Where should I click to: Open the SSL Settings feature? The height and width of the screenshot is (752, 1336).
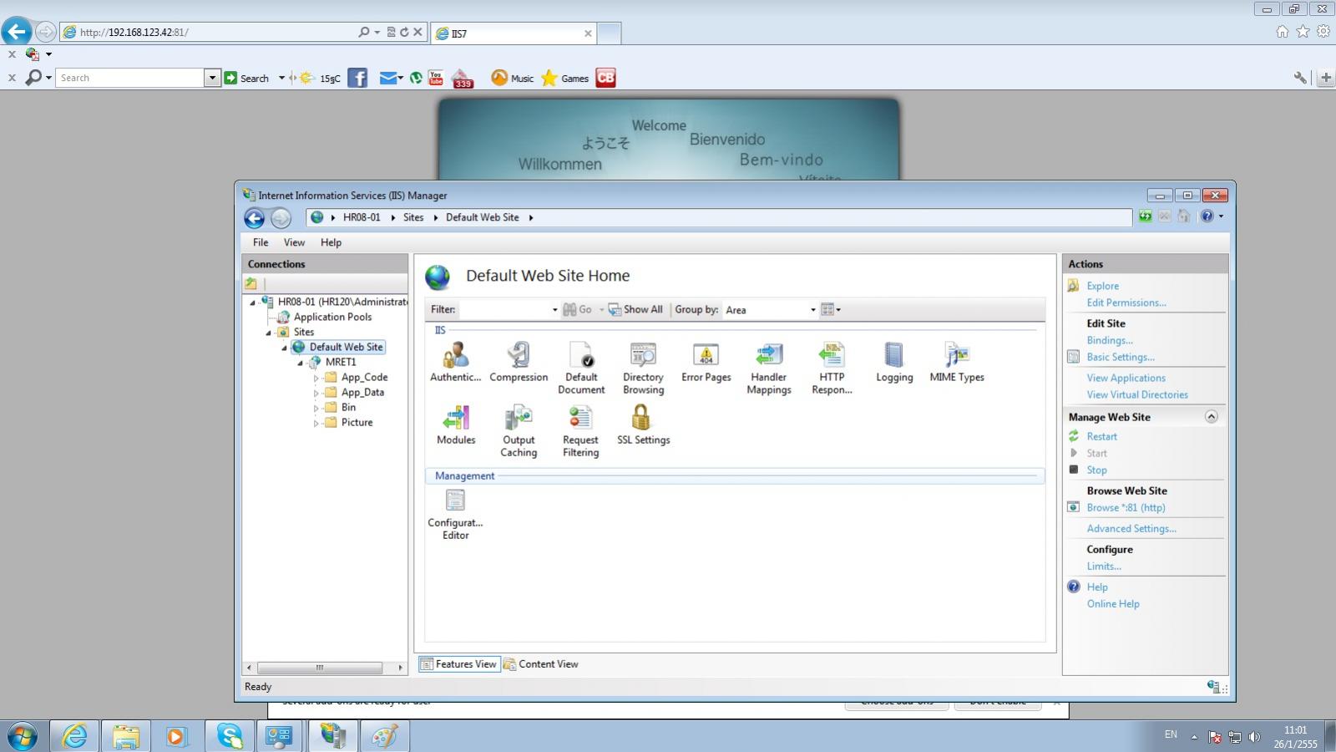(643, 425)
